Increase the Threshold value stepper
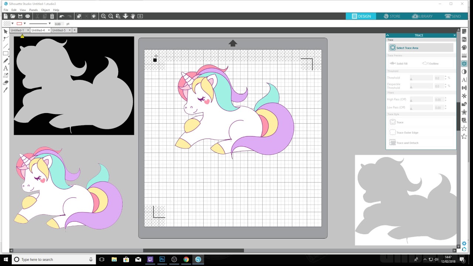Image resolution: width=473 pixels, height=266 pixels. click(x=446, y=77)
